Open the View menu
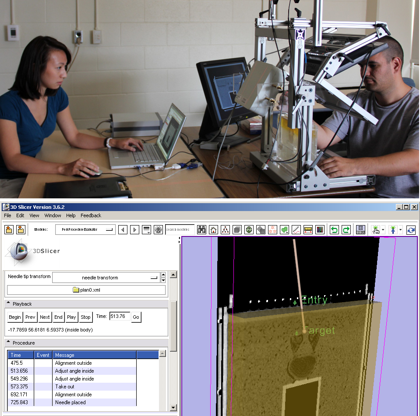 [x=34, y=215]
